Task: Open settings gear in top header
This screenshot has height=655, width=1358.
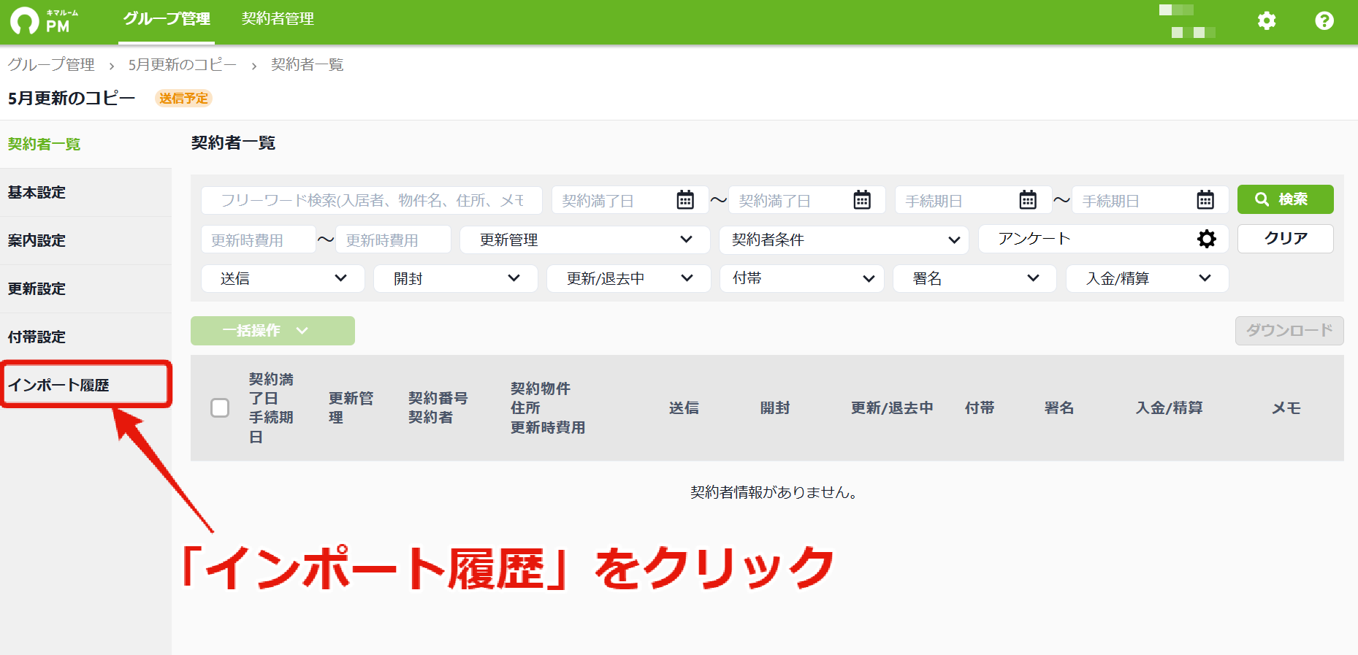Action: coord(1267,20)
